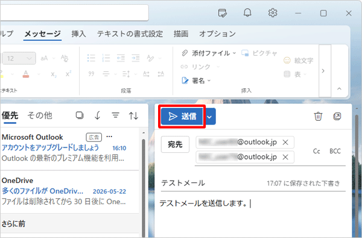Open the テキストの書式設定 tab
Screen dimensions: 362x238
(130, 34)
